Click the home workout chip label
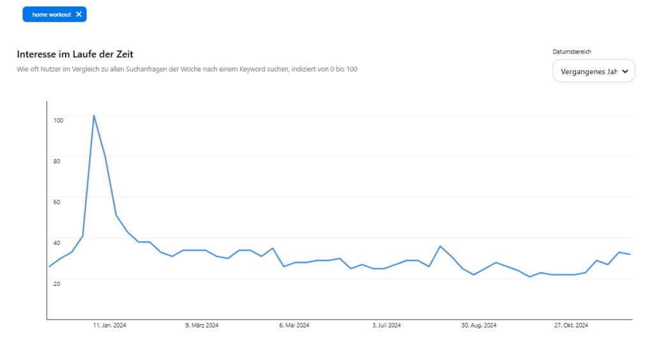 [x=51, y=14]
